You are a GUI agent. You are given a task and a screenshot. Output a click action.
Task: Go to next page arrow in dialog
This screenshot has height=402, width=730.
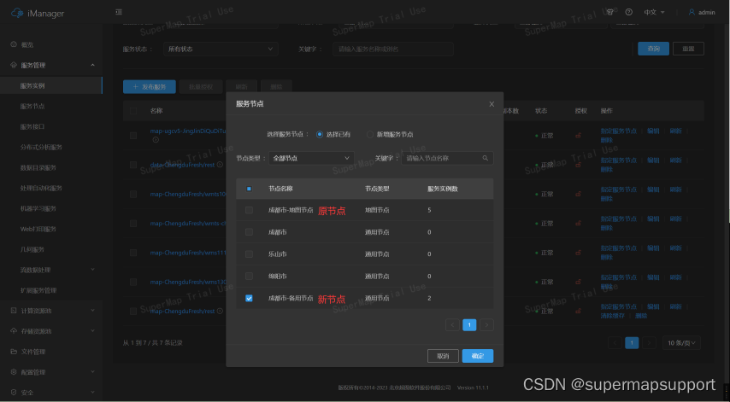pyautogui.click(x=486, y=324)
